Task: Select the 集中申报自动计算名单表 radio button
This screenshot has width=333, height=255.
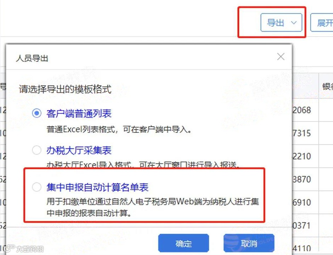Action: coord(37,187)
